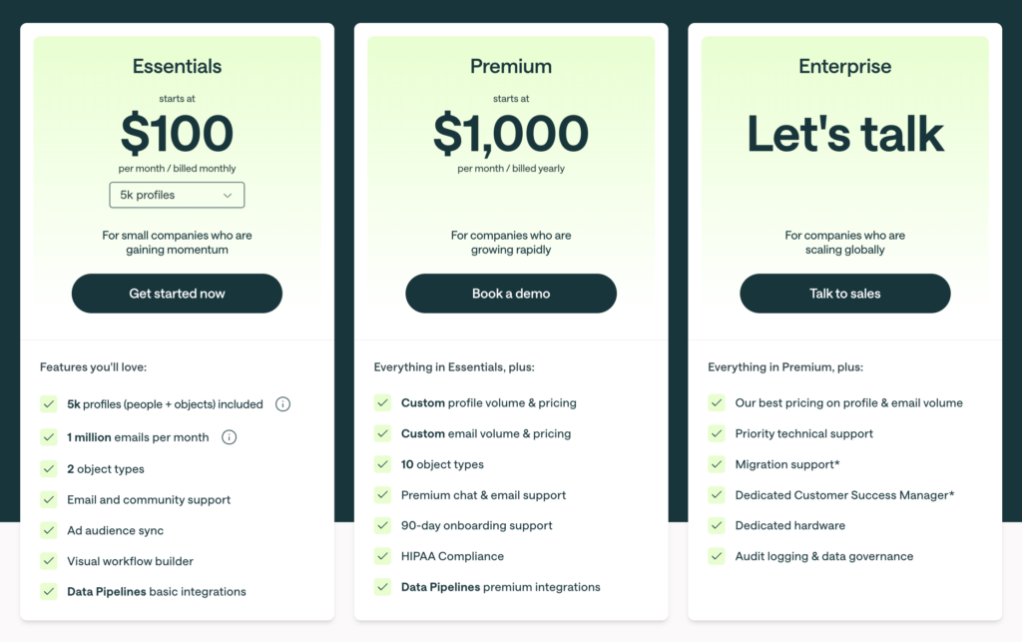This screenshot has width=1022, height=642.
Task: Click Talk to sales button
Action: [844, 294]
